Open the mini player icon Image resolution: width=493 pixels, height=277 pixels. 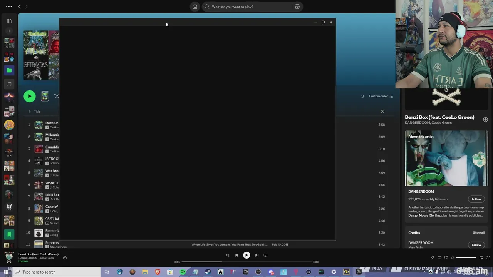pos(481,258)
